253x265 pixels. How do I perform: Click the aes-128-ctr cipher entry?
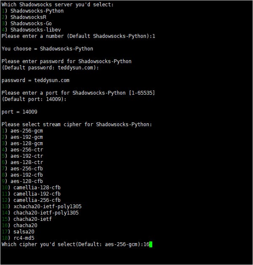click(x=27, y=162)
